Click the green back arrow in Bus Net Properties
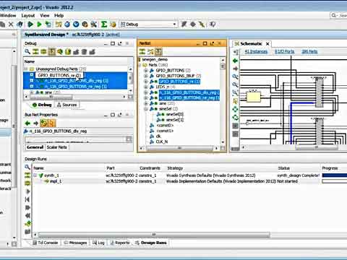 point(27,123)
